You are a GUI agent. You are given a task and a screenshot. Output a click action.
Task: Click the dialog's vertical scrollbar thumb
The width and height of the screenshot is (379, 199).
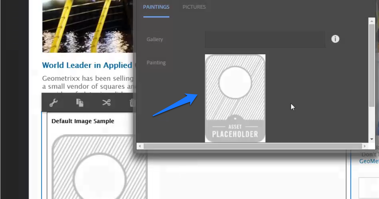(x=372, y=65)
